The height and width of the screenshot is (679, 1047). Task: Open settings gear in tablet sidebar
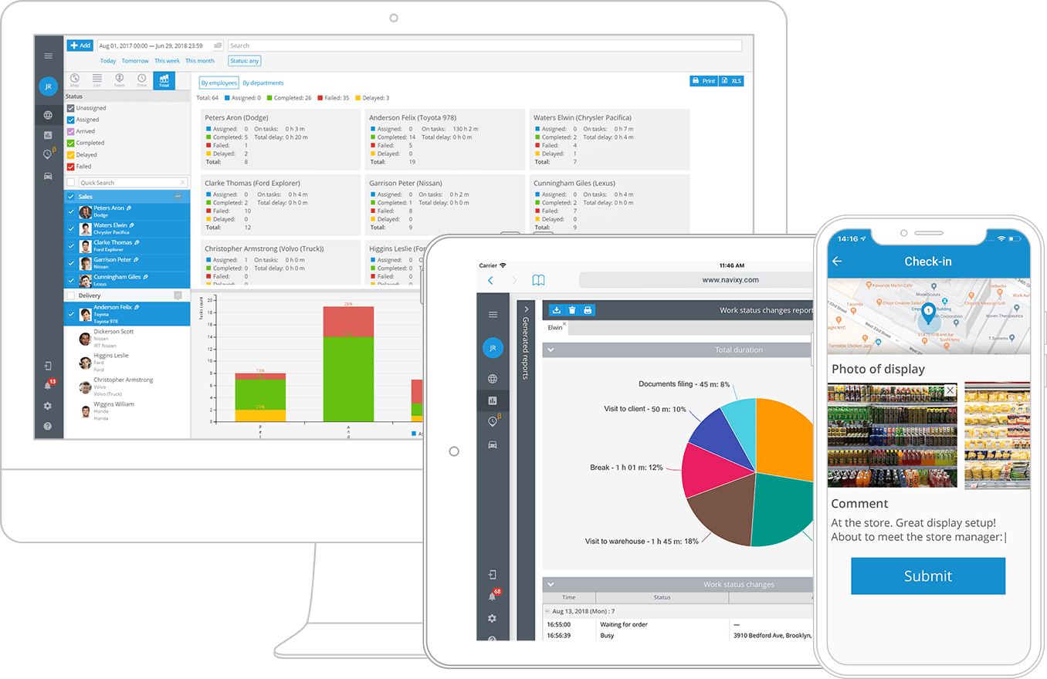point(493,619)
